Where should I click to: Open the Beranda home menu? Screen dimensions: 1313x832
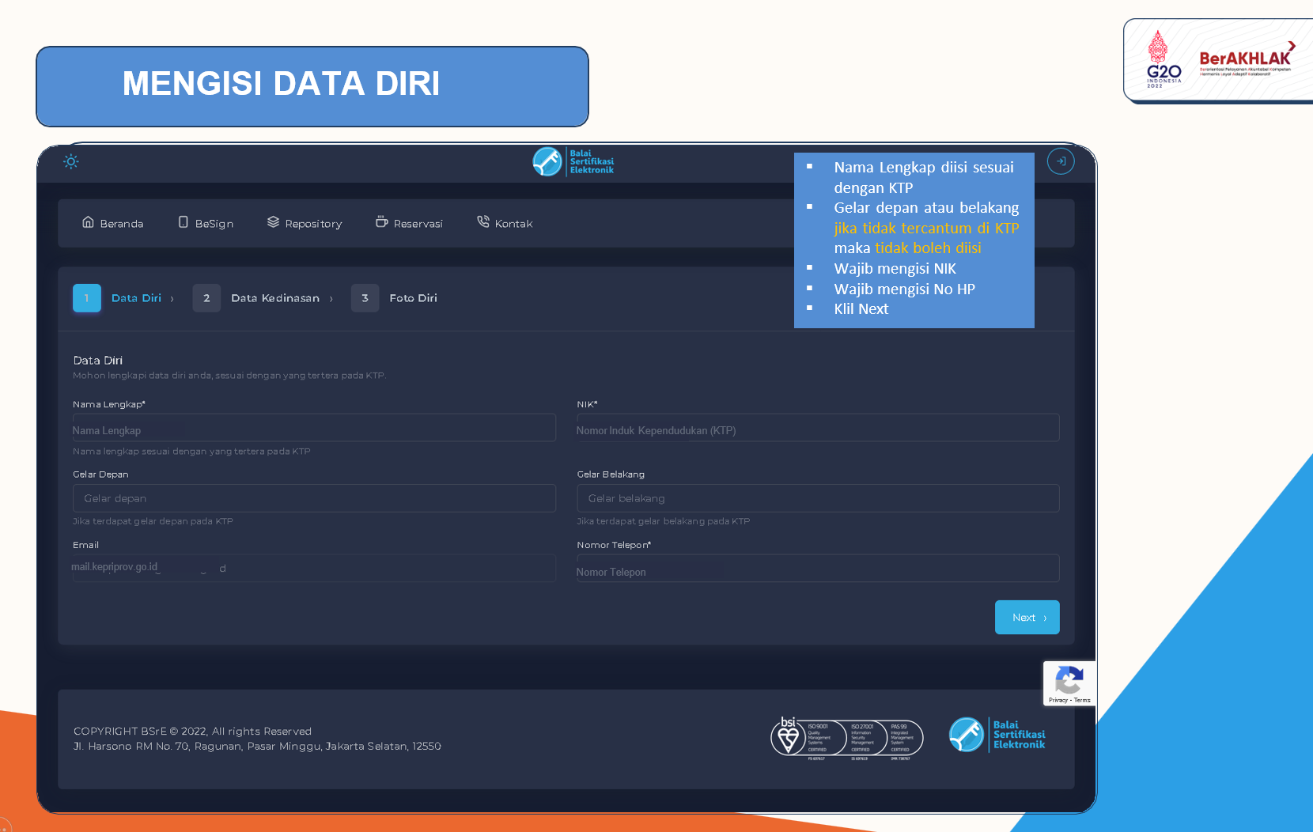[x=112, y=223]
